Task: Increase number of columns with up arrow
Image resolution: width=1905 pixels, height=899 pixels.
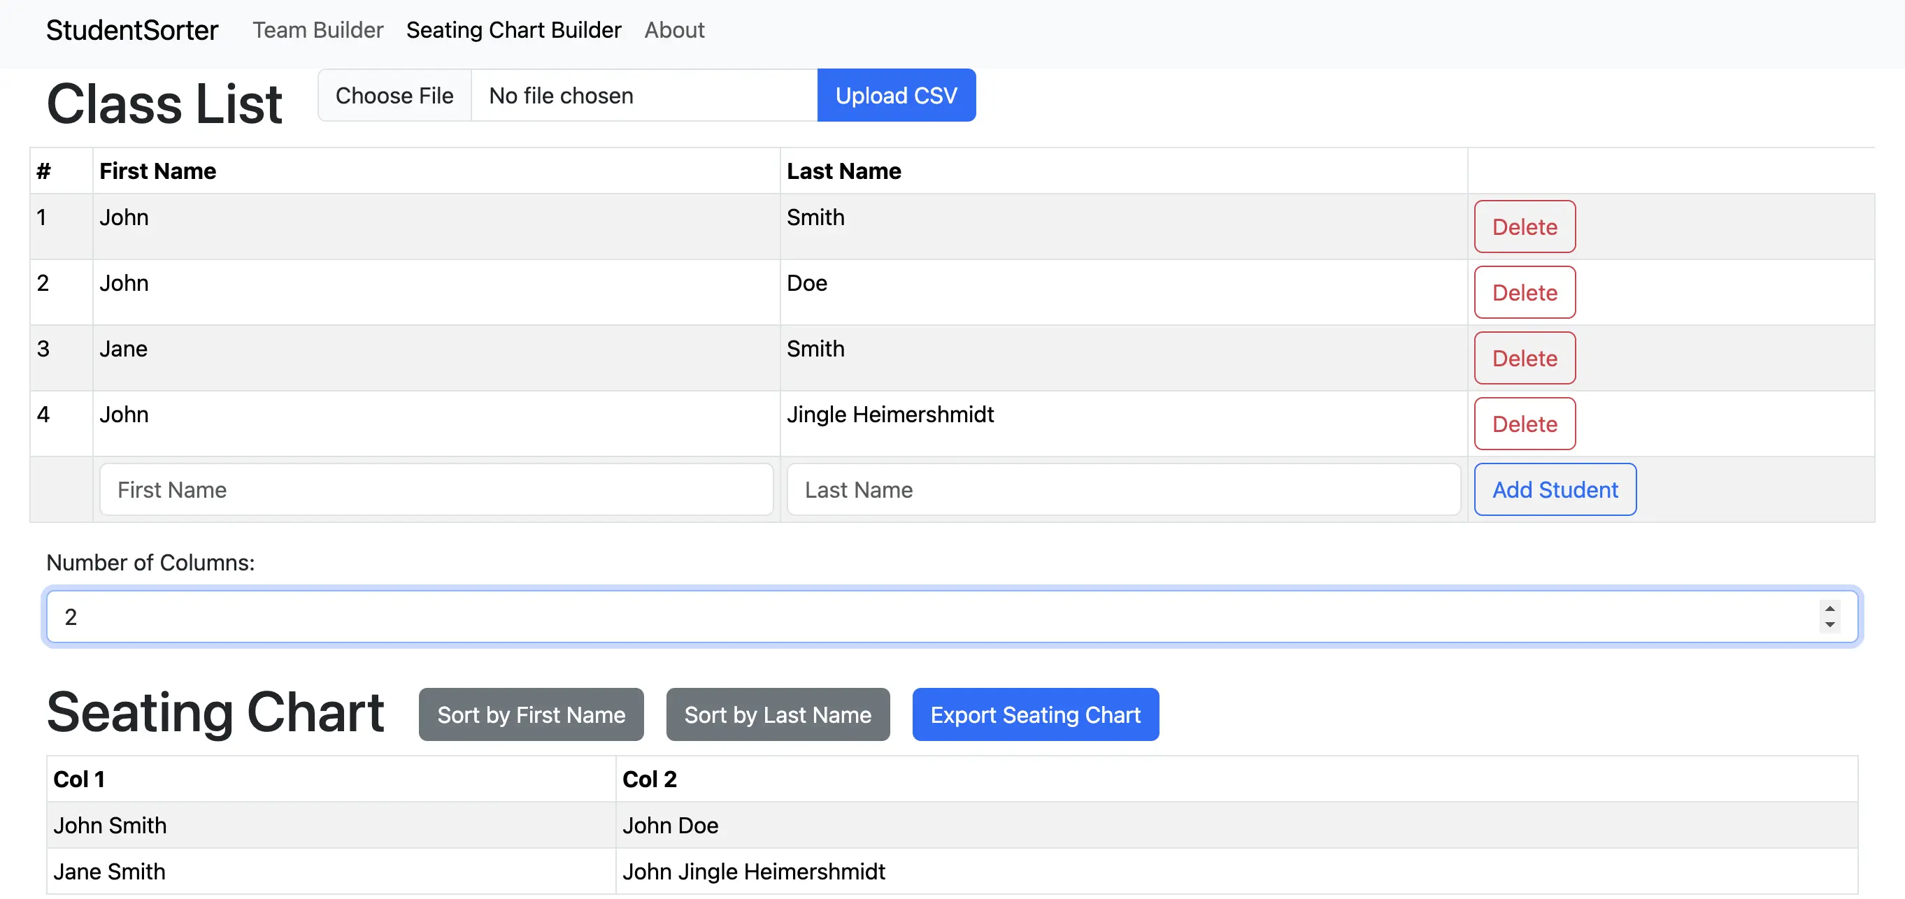Action: [x=1829, y=609]
